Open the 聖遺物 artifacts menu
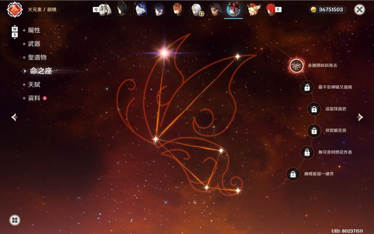 tap(37, 57)
